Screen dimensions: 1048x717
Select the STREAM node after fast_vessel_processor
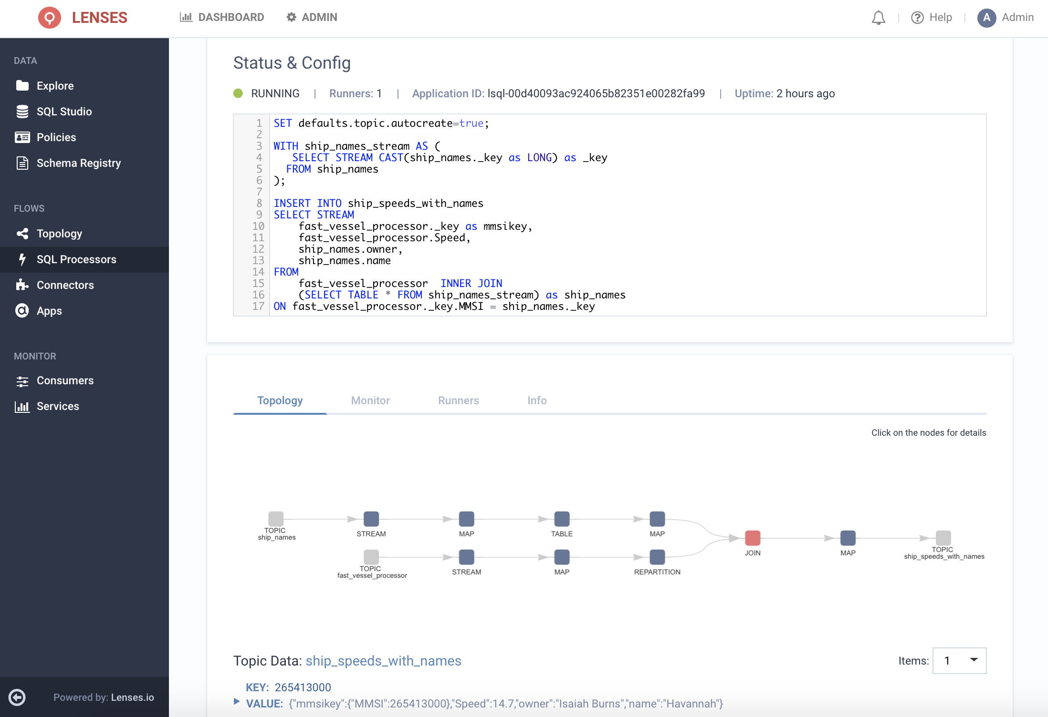[x=467, y=557]
